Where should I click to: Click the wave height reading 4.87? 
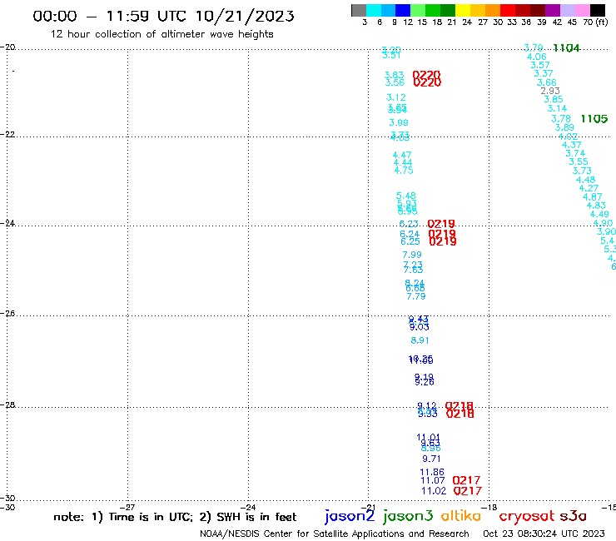tap(593, 197)
